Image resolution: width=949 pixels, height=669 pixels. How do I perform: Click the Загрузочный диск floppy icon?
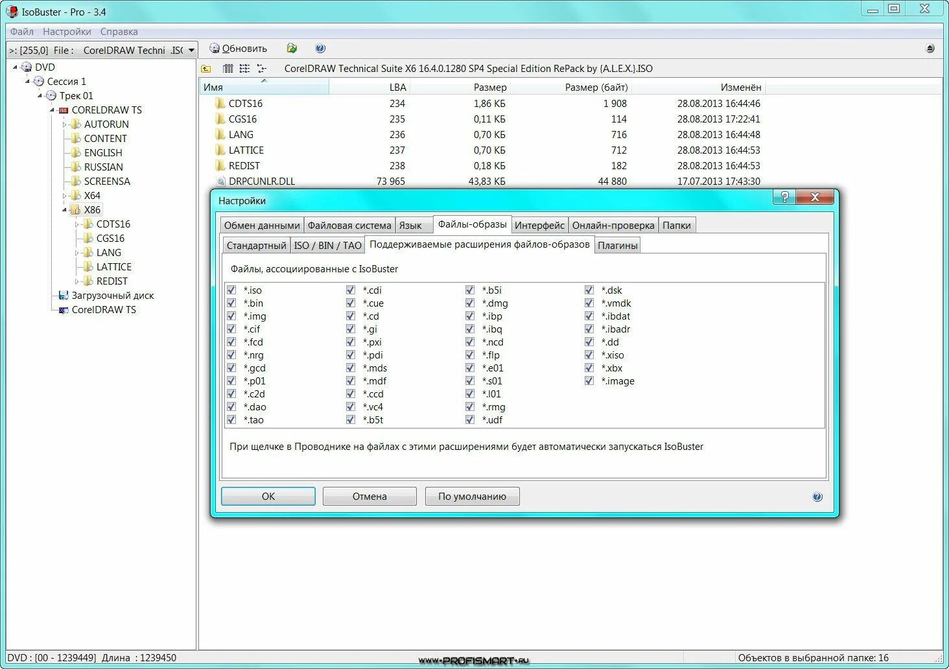tap(64, 296)
